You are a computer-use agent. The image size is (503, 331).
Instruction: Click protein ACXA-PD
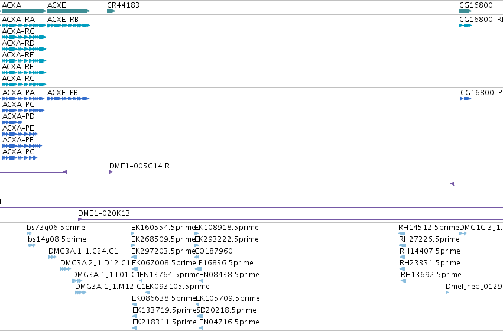pos(12,122)
